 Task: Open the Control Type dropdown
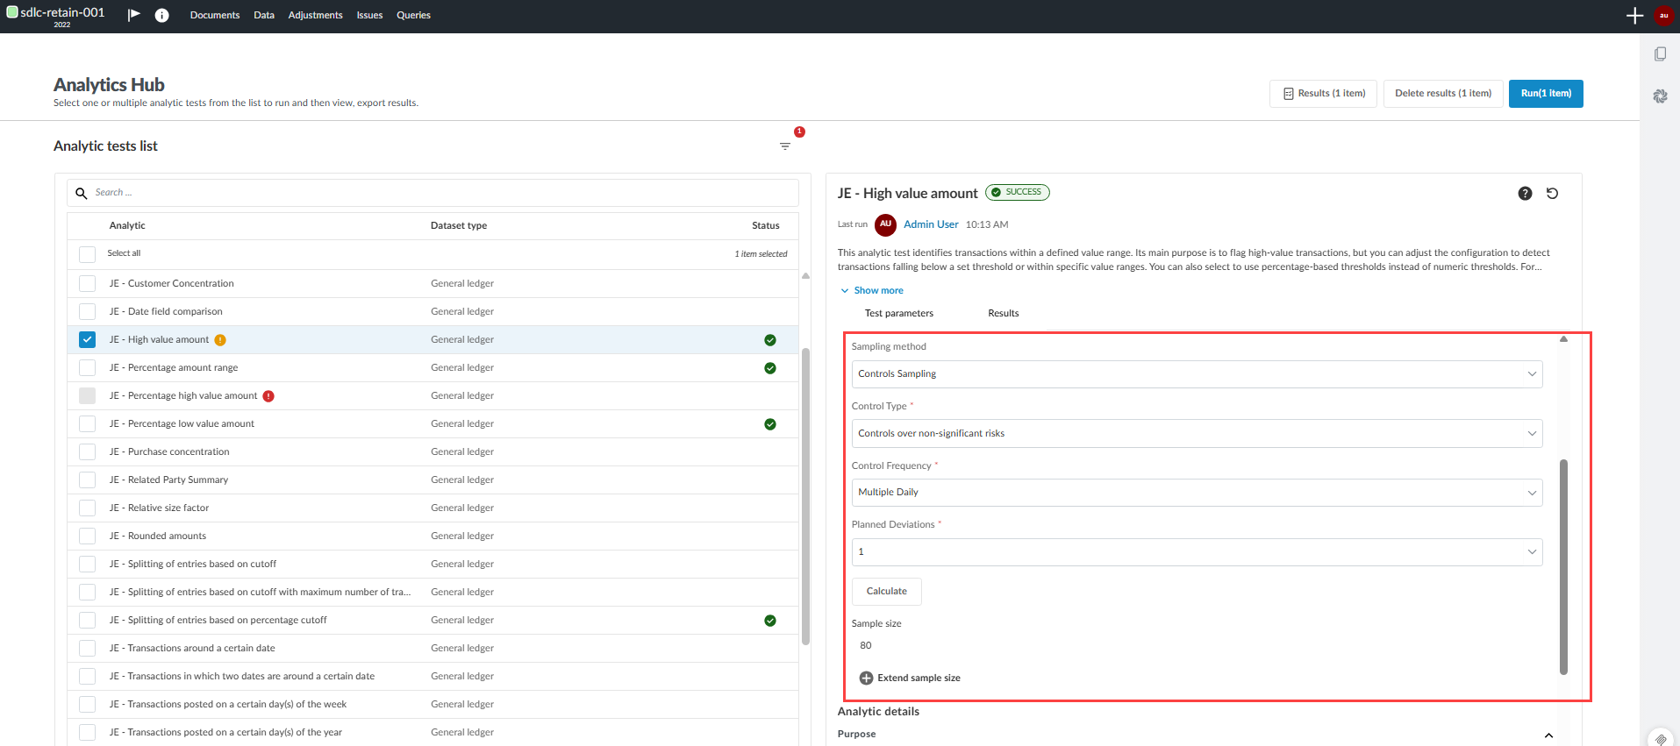pyautogui.click(x=1197, y=434)
